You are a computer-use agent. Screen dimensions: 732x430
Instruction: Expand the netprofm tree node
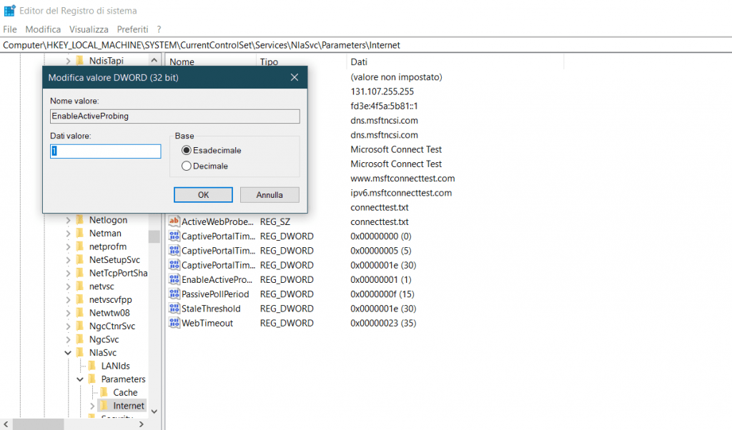click(x=68, y=246)
